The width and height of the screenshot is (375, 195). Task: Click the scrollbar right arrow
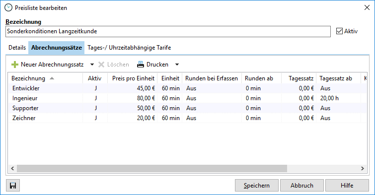pyautogui.click(x=362, y=169)
